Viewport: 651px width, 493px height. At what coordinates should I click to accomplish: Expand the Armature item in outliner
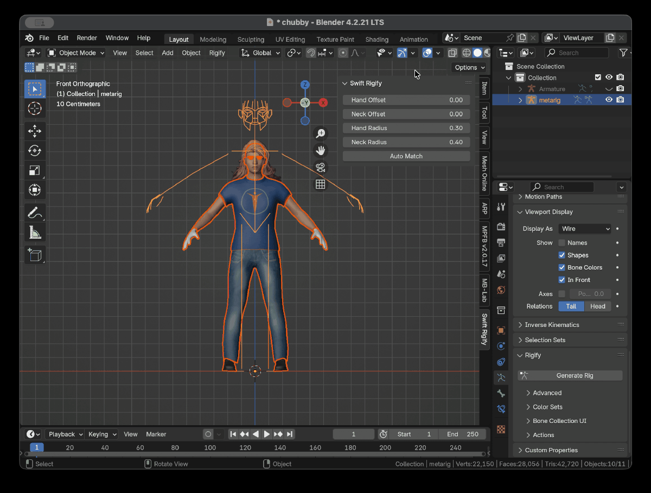coord(520,89)
